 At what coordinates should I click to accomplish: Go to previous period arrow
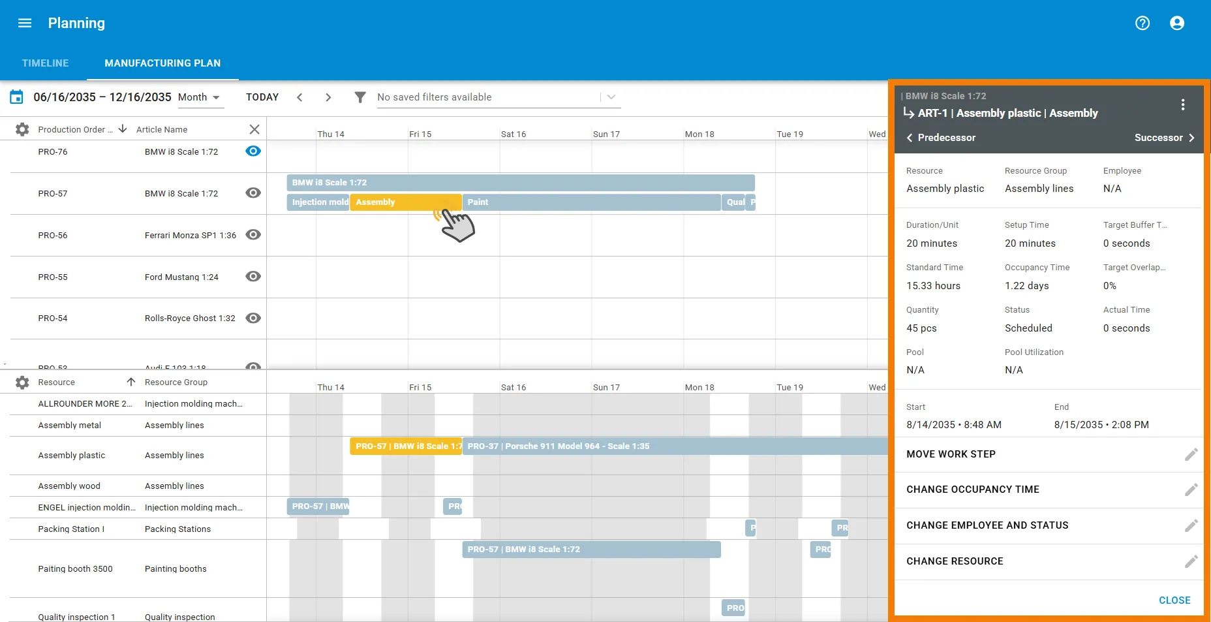point(299,97)
